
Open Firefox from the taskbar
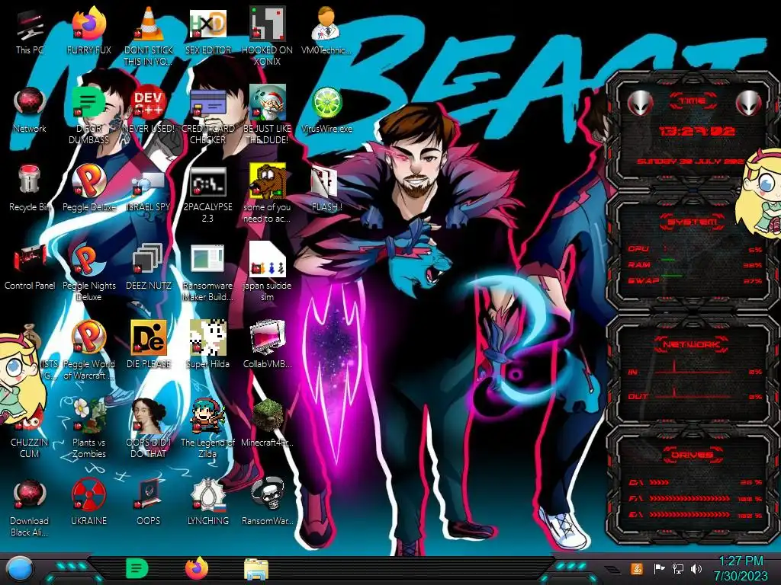click(197, 568)
